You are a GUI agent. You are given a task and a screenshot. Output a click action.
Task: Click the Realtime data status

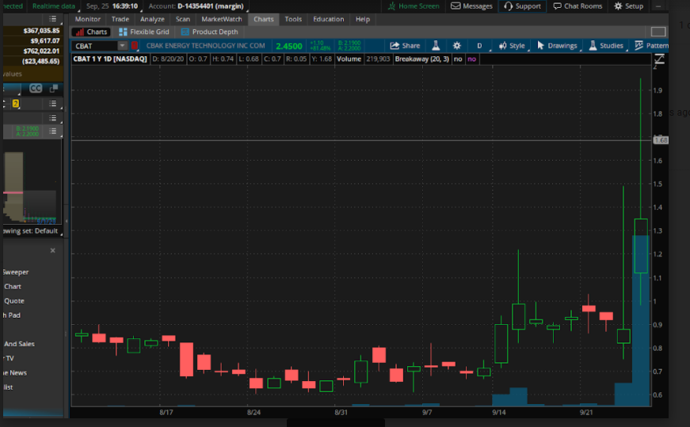click(x=53, y=6)
